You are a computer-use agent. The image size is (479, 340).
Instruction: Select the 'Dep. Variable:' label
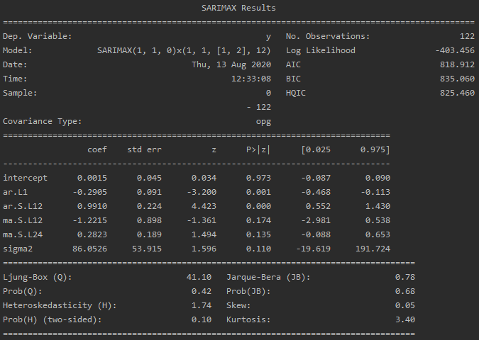click(38, 36)
